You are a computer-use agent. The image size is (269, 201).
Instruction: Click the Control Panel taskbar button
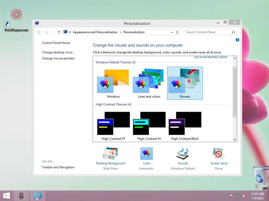coord(37,196)
